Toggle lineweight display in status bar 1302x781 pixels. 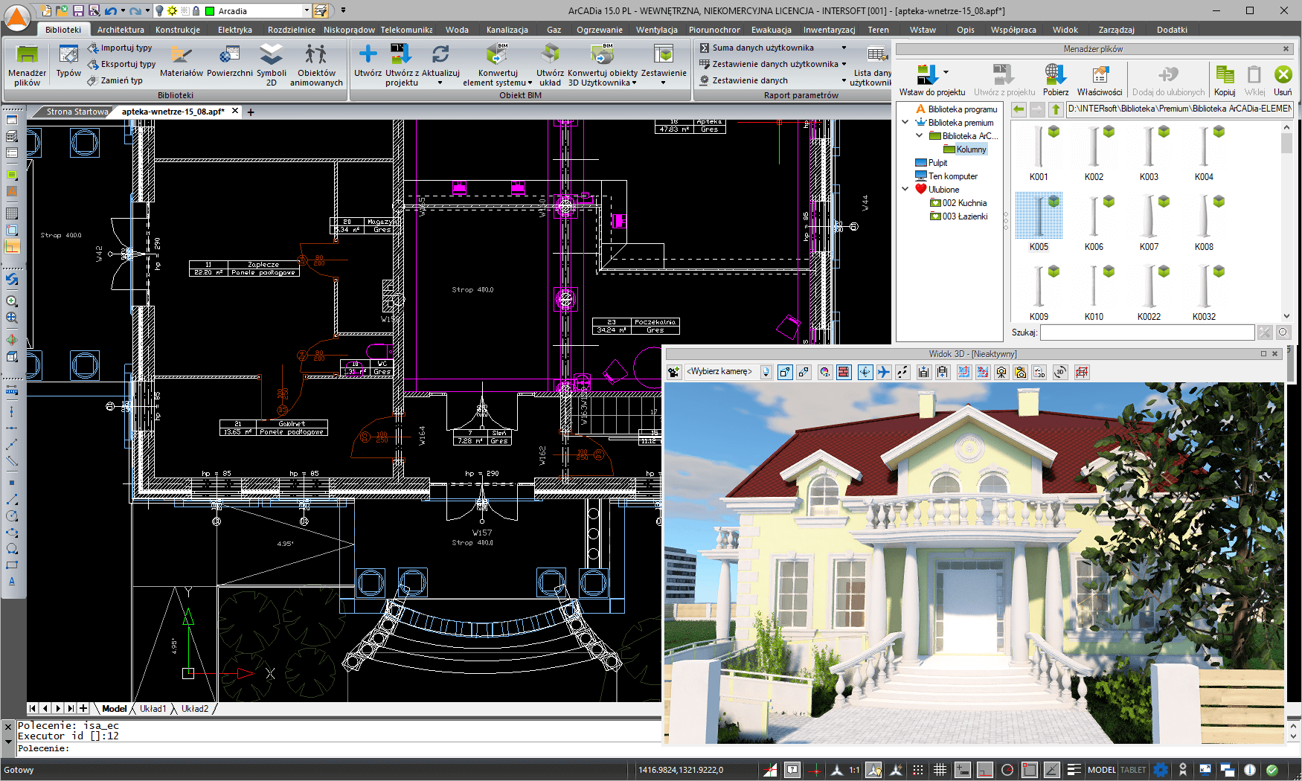coord(1074,770)
